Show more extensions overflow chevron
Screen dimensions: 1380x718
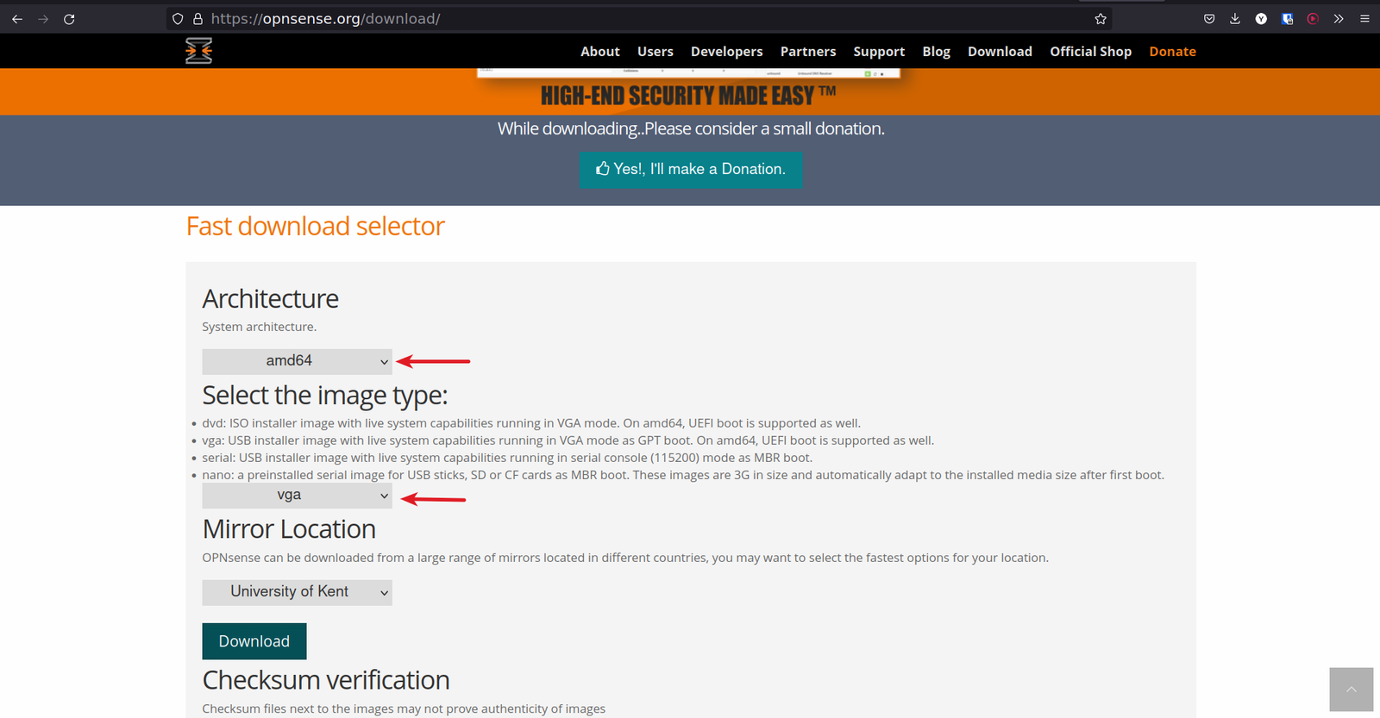coord(1339,19)
